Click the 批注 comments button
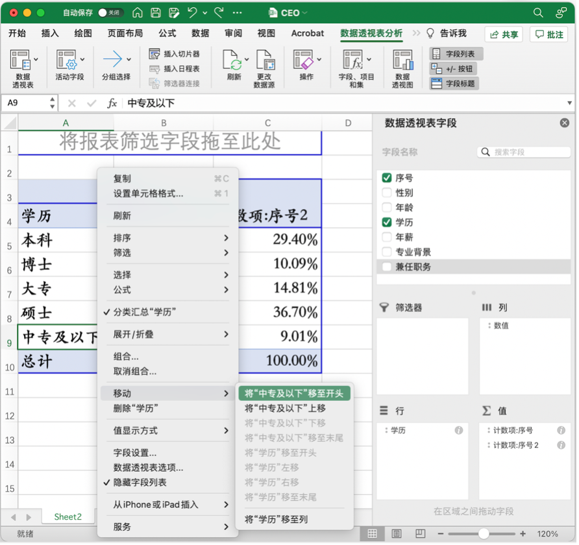579x545 pixels. pos(549,35)
